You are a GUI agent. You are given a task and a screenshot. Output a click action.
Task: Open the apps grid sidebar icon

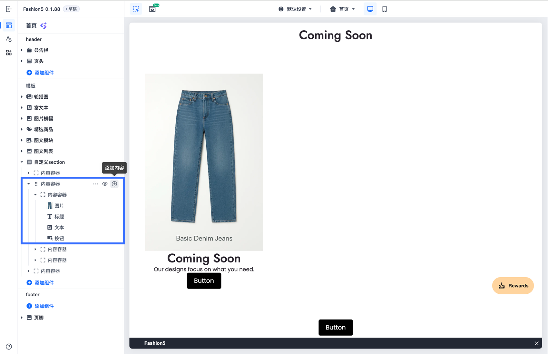click(x=9, y=53)
